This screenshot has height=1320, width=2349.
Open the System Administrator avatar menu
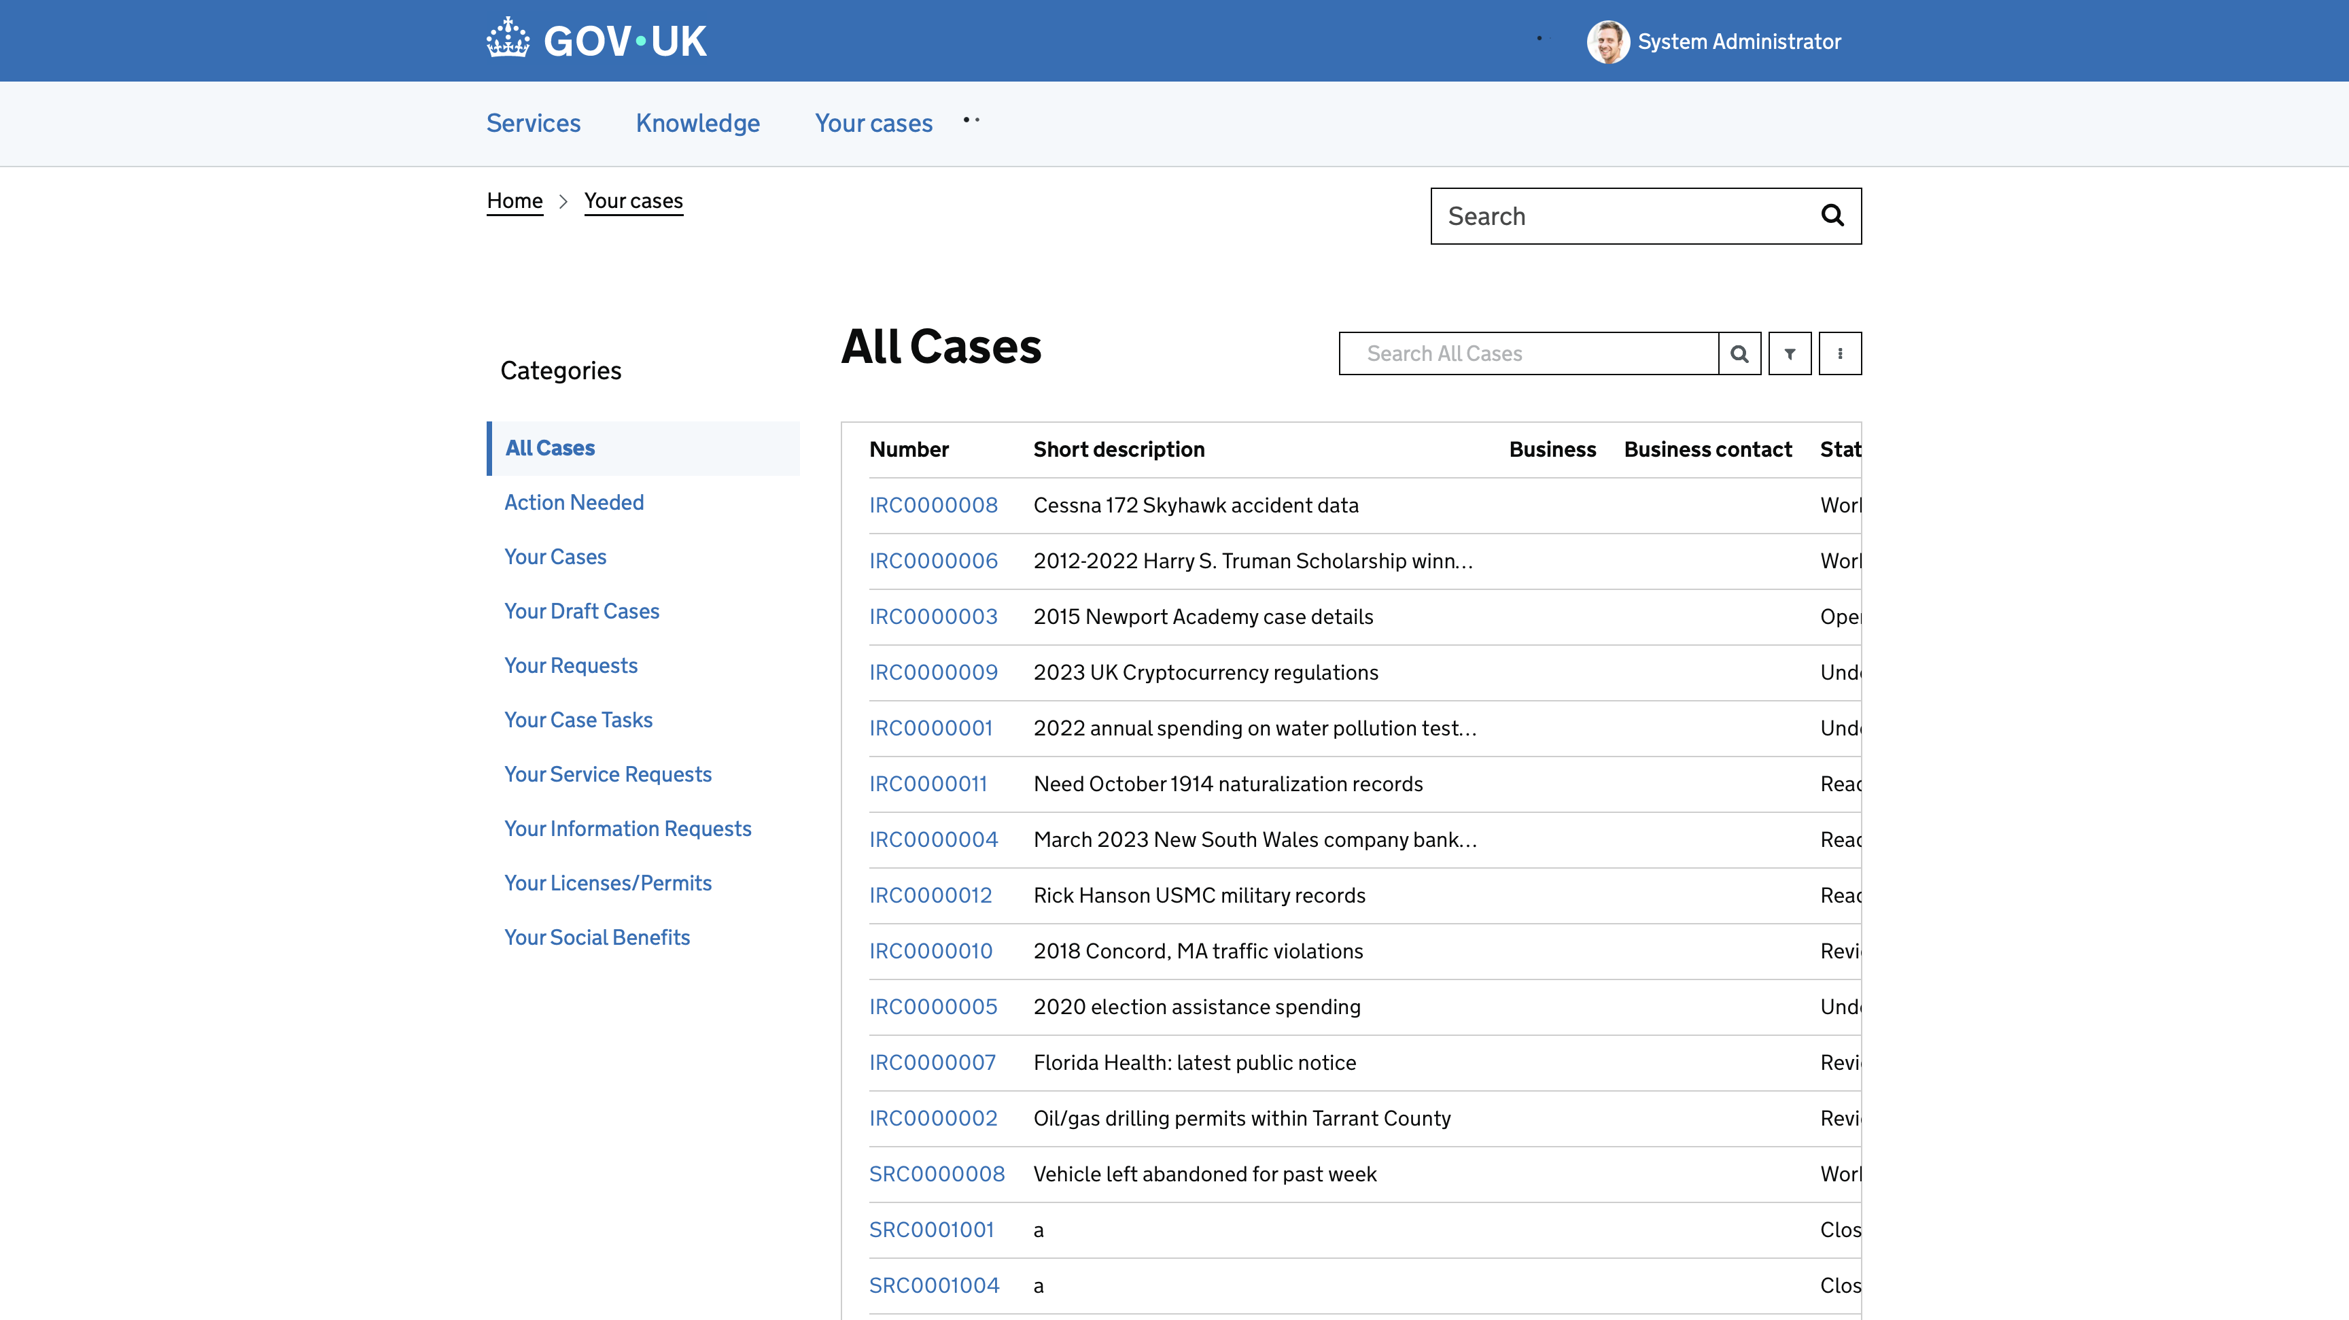point(1607,42)
